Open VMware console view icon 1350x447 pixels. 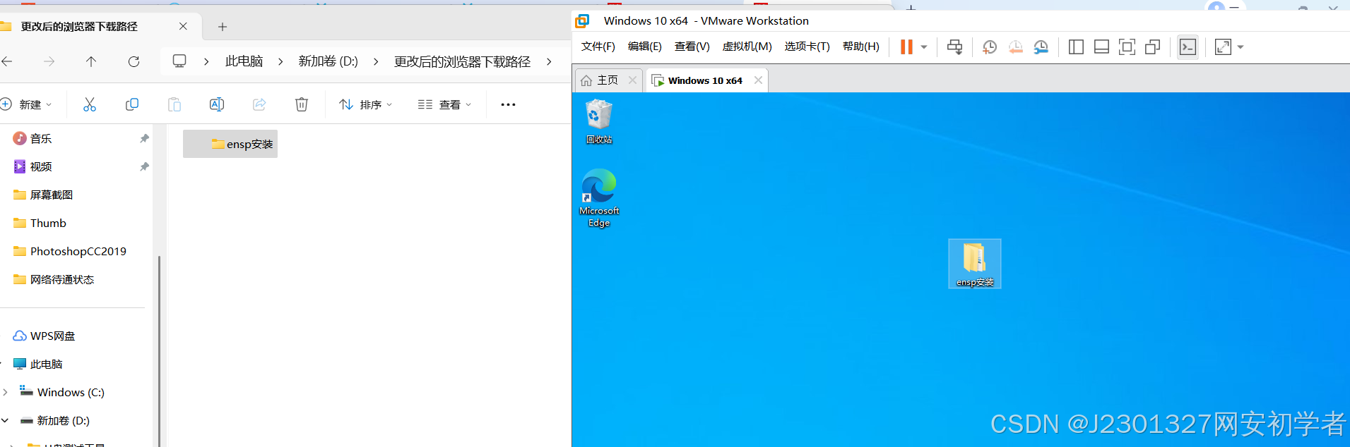[x=1188, y=47]
